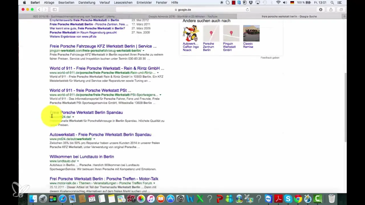365x205 pixels.
Task: Expand the arrow beside the Rein-und-Rintz URL
Action: pos(158,73)
